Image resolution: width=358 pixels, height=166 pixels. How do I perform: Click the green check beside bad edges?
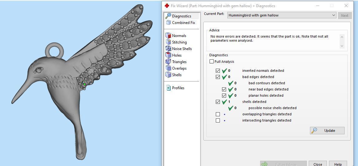(224, 77)
